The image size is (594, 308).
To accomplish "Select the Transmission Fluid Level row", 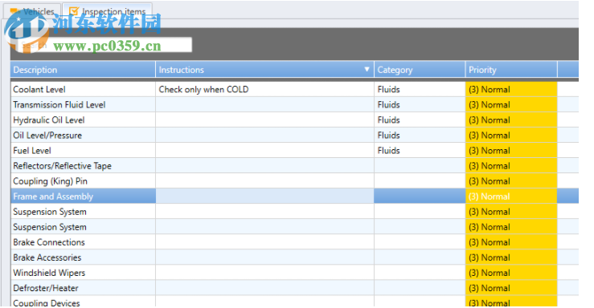I will tap(294, 105).
